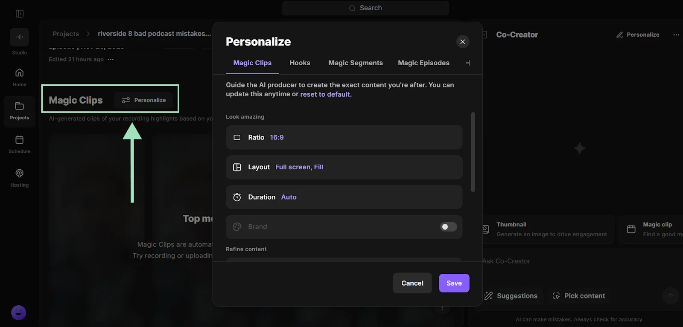Click the Ratio rectangle icon
683x327 pixels.
(237, 137)
